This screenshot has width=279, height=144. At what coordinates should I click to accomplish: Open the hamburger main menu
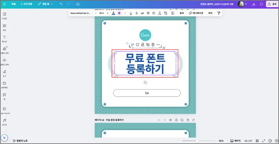pos(4,4)
